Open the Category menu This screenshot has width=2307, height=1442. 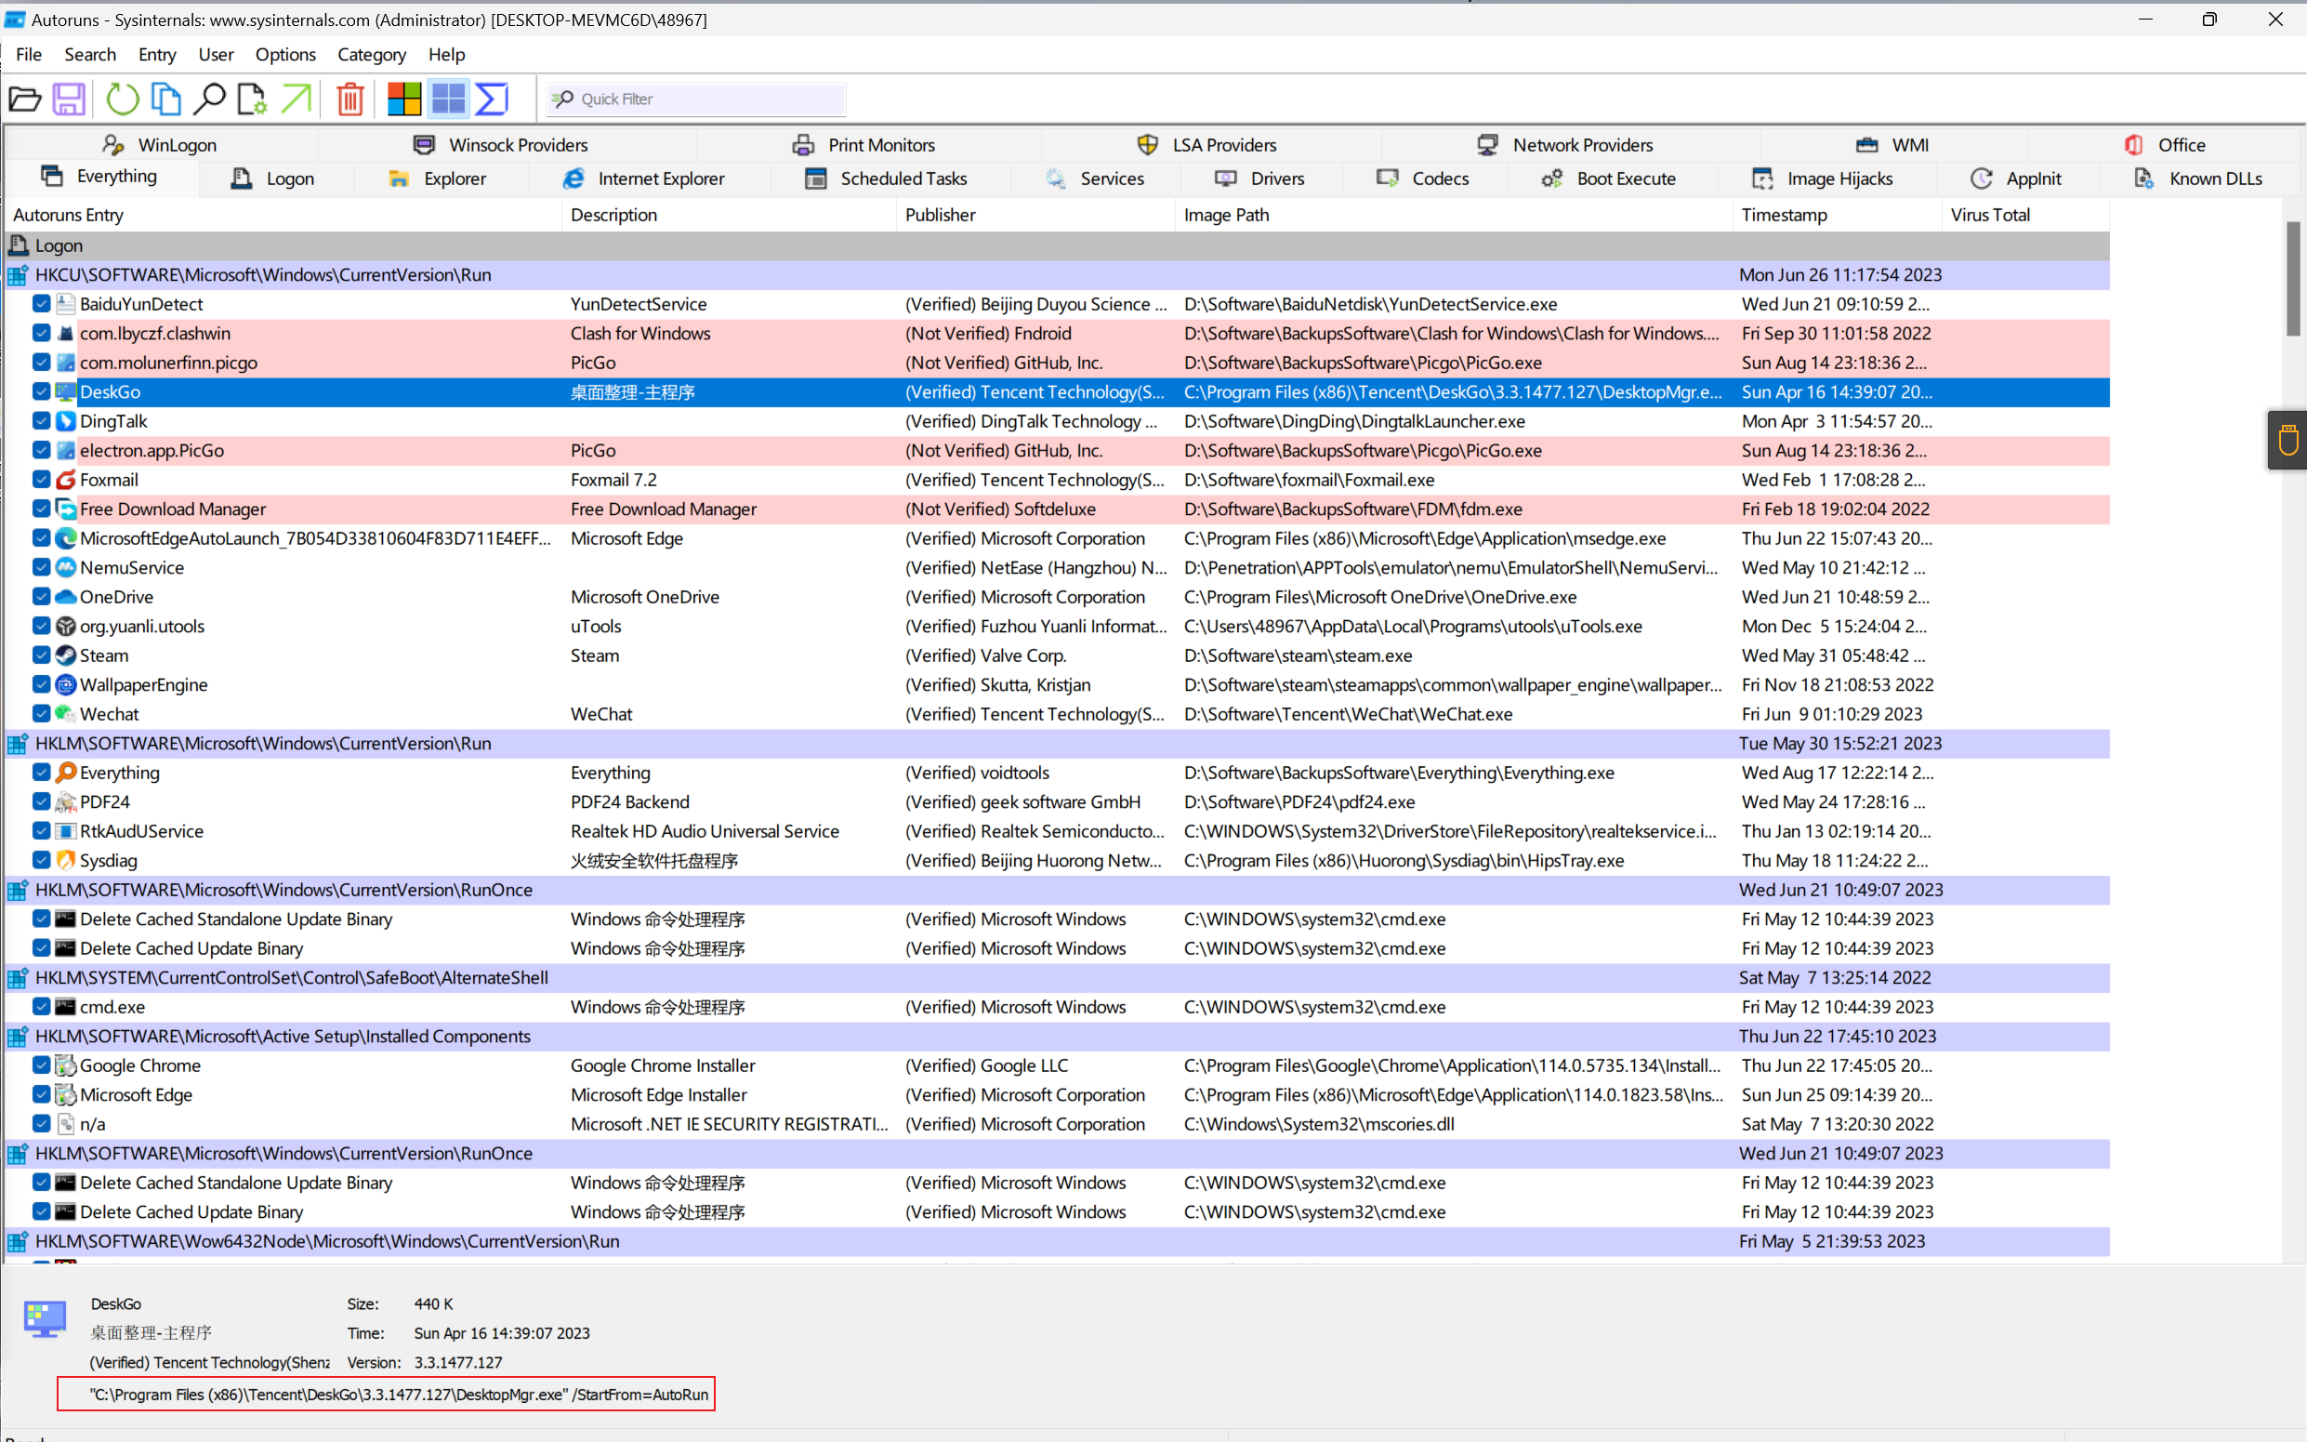coord(371,54)
